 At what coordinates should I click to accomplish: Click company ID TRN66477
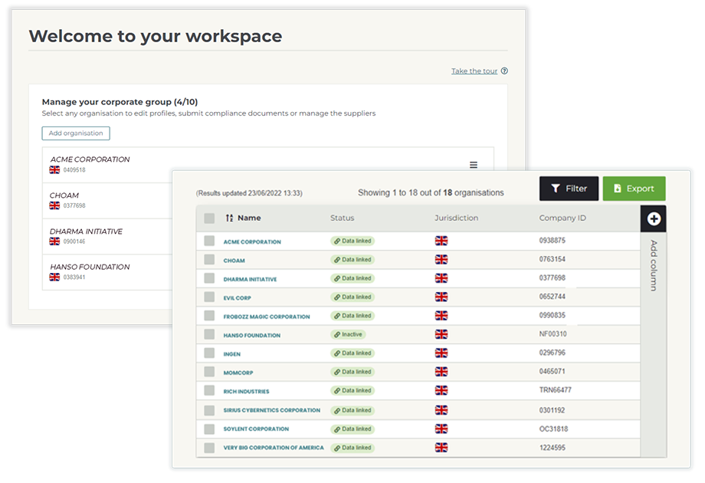[x=556, y=390]
